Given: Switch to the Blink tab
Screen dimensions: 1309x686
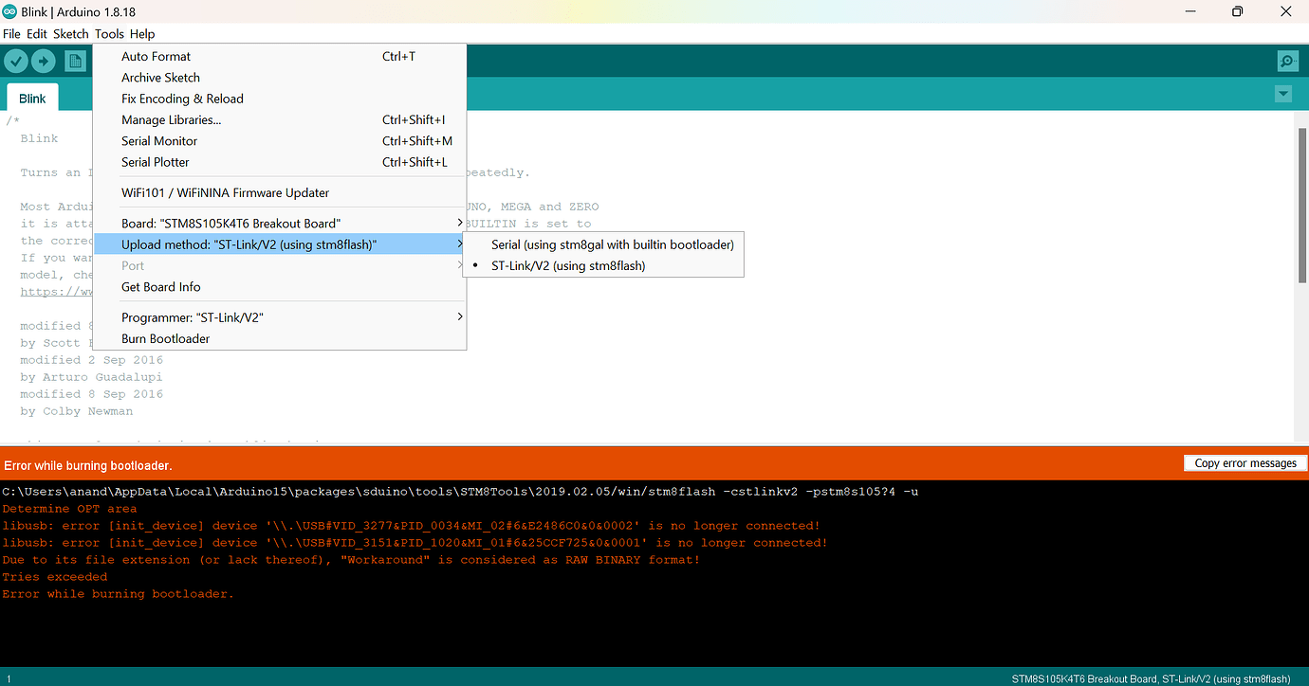Looking at the screenshot, I should 32,98.
